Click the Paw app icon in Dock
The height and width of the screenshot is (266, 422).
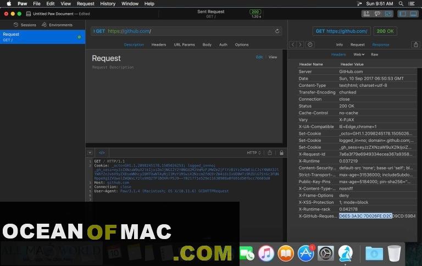coord(345,253)
